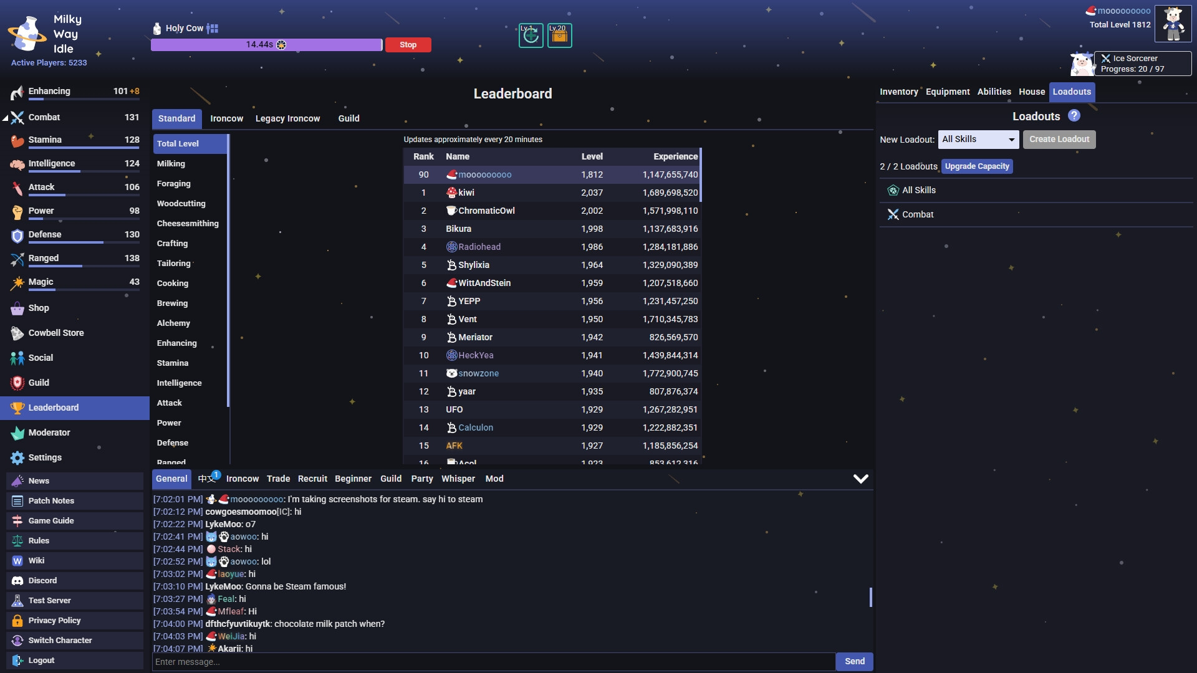Click the leaderboard table scrollbar
This screenshot has width=1197, height=673.
(x=701, y=175)
